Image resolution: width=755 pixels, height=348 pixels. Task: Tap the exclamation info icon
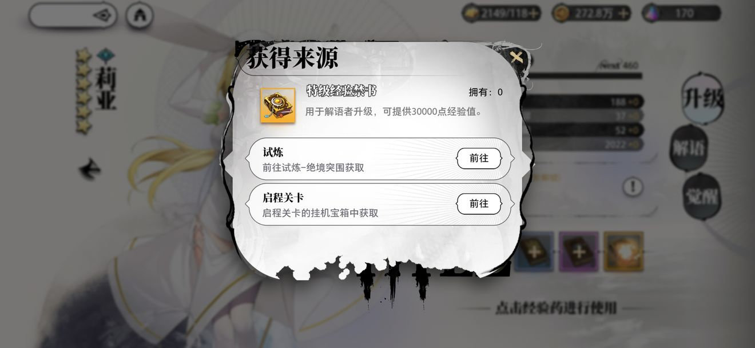(x=633, y=186)
